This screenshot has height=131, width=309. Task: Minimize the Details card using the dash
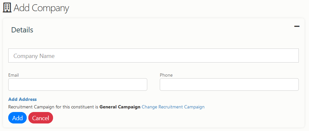pos(297,26)
